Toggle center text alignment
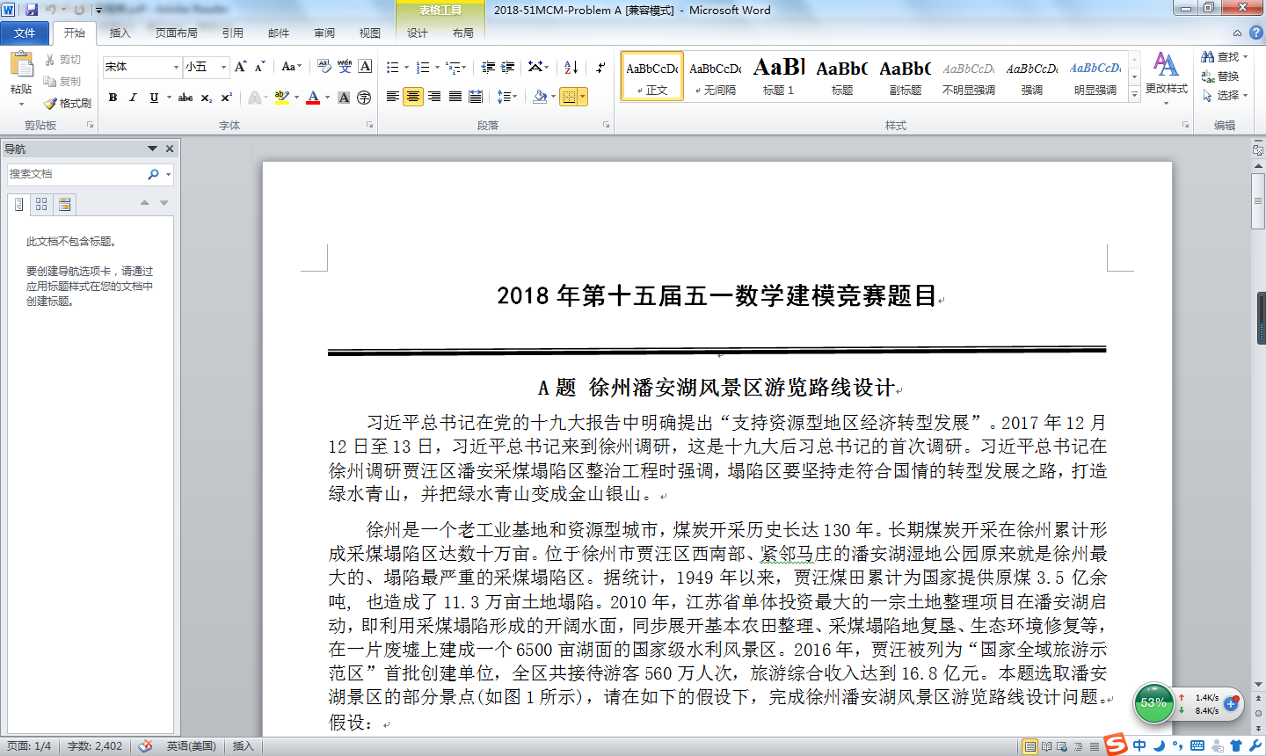This screenshot has height=756, width=1266. click(413, 97)
